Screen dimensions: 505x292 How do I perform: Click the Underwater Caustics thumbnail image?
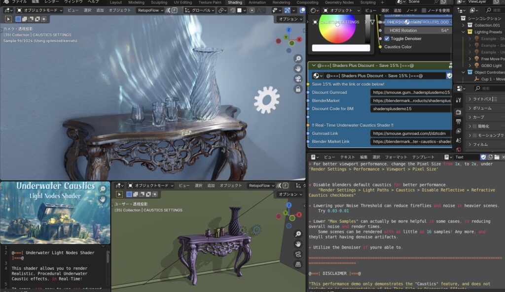pyautogui.click(x=55, y=213)
